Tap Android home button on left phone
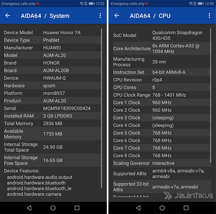Screen dimensions: 216x214 pyautogui.click(x=53, y=208)
